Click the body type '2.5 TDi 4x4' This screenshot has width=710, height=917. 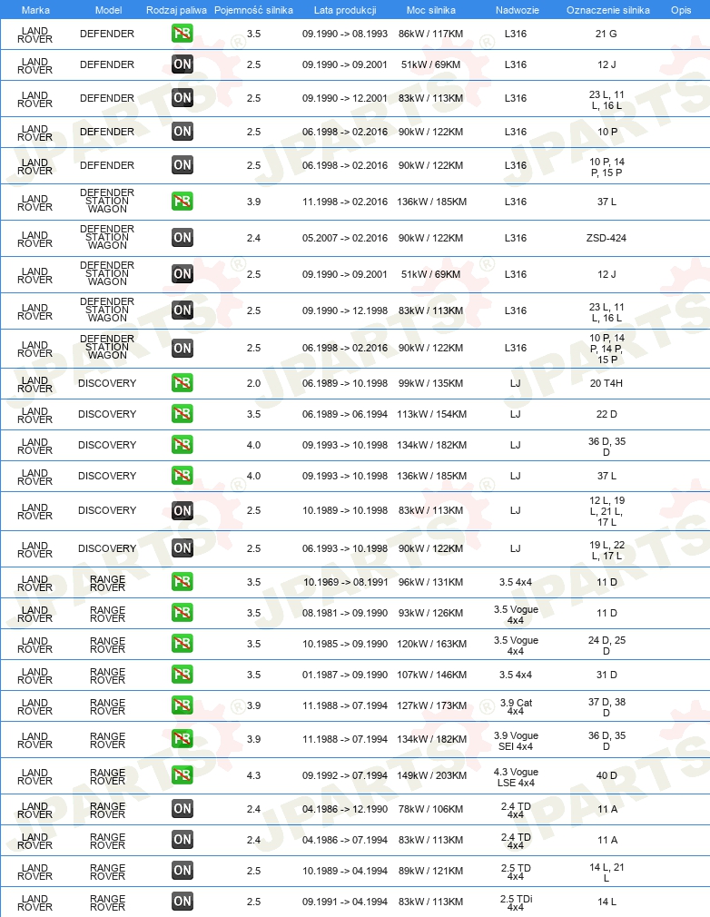point(516,902)
